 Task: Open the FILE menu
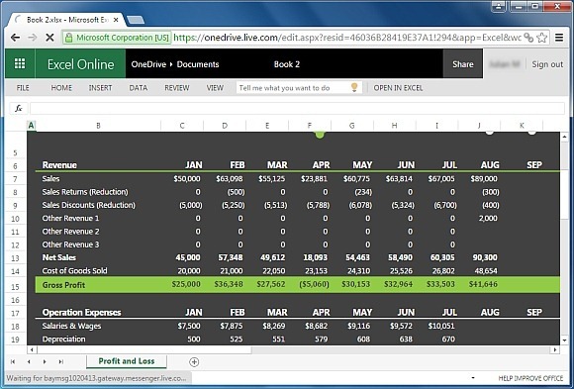(23, 88)
